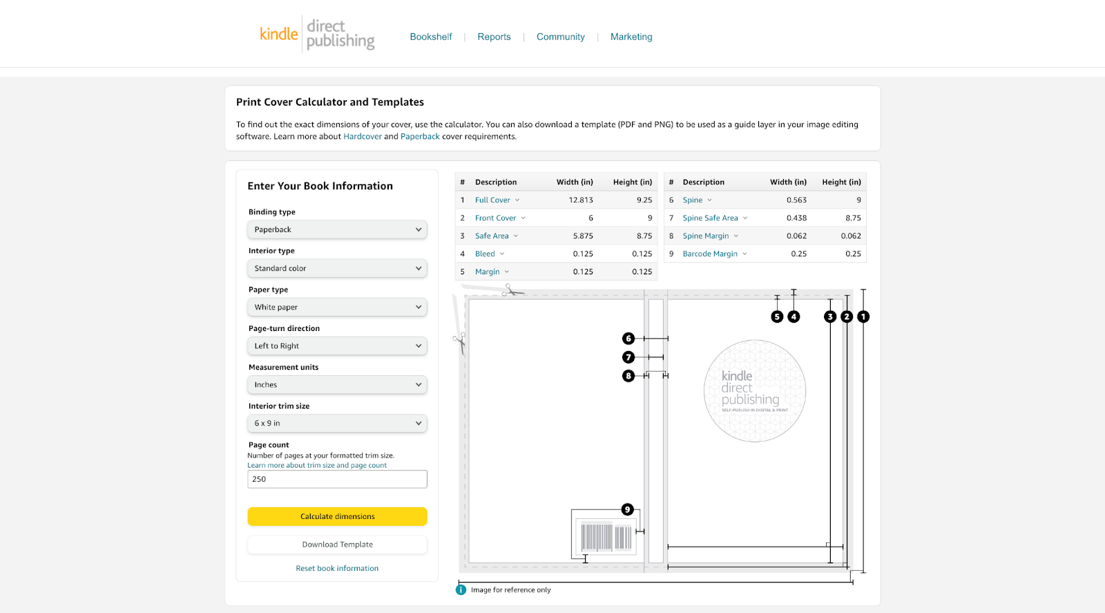Expand the Spine Margin description row
Screen dimensions: 1105x613
click(x=711, y=236)
